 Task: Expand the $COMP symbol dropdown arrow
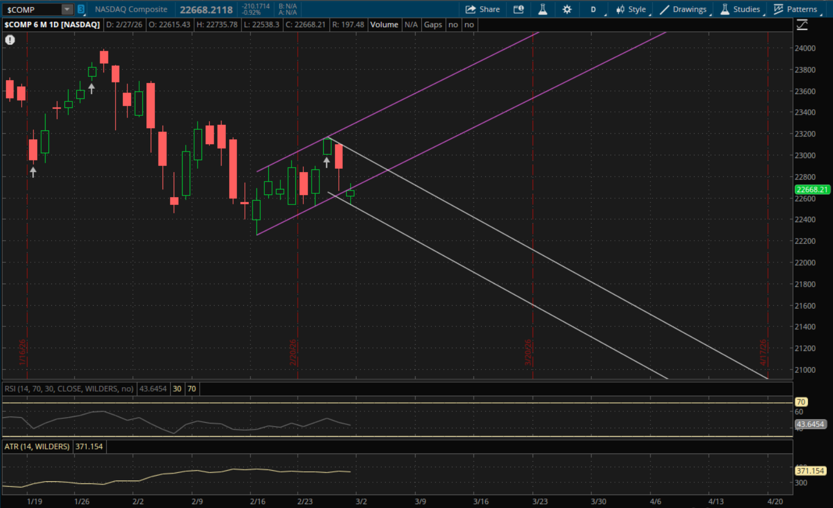click(67, 9)
